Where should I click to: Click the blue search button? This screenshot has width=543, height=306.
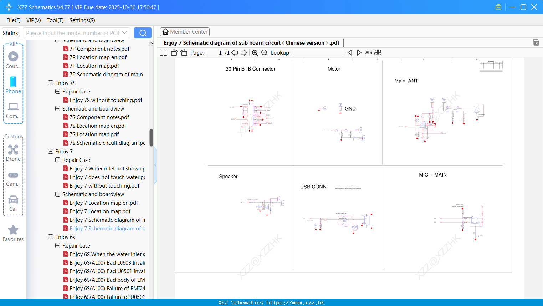[143, 33]
